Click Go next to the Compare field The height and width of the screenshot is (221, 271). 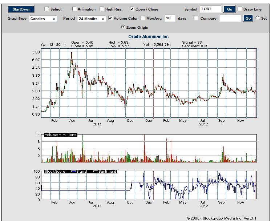tap(248, 18)
